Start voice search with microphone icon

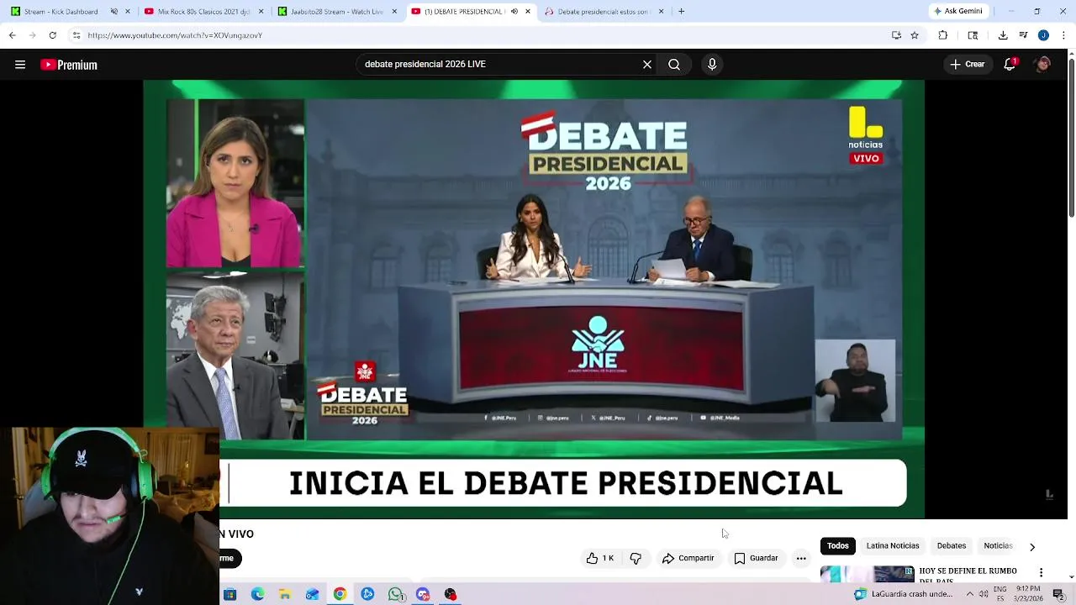[712, 65]
